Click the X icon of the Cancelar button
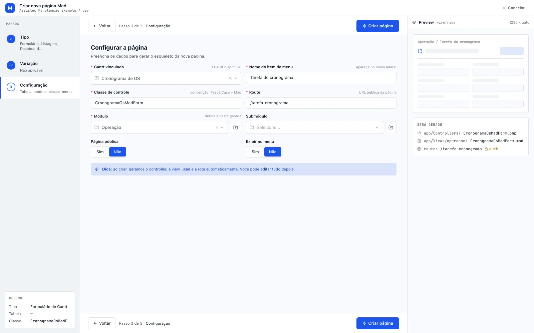Image resolution: width=534 pixels, height=333 pixels. click(x=504, y=8)
